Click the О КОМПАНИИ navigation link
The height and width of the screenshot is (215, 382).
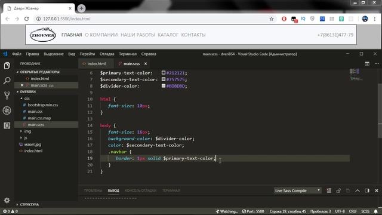click(101, 35)
